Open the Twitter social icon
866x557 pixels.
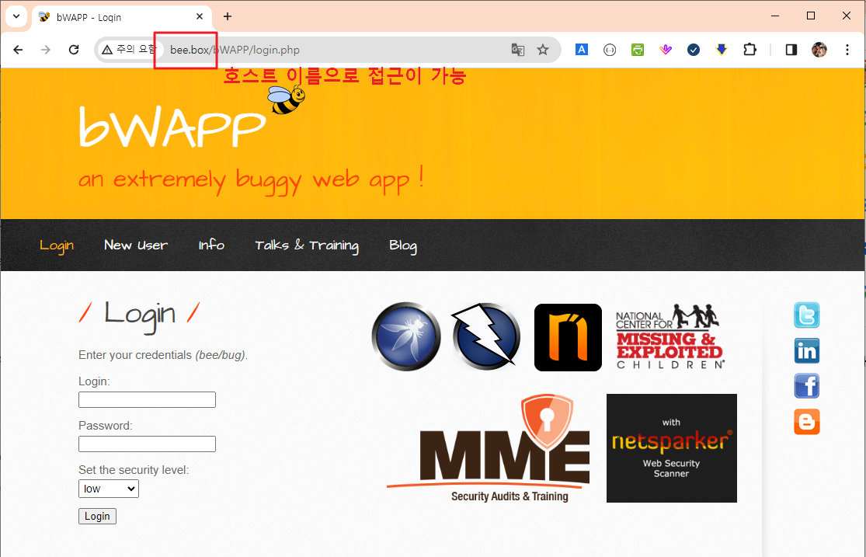[807, 315]
